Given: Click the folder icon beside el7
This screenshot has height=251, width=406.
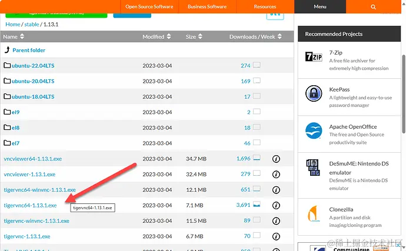Looking at the screenshot, I should coord(7,143).
